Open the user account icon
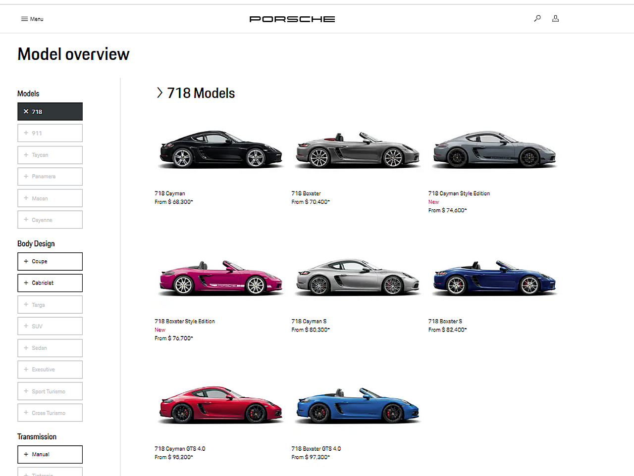 [x=555, y=18]
